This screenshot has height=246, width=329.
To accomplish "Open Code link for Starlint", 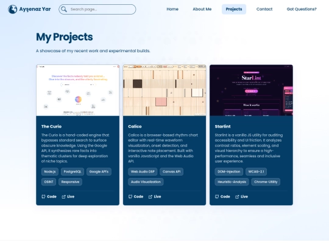I will click(x=222, y=197).
